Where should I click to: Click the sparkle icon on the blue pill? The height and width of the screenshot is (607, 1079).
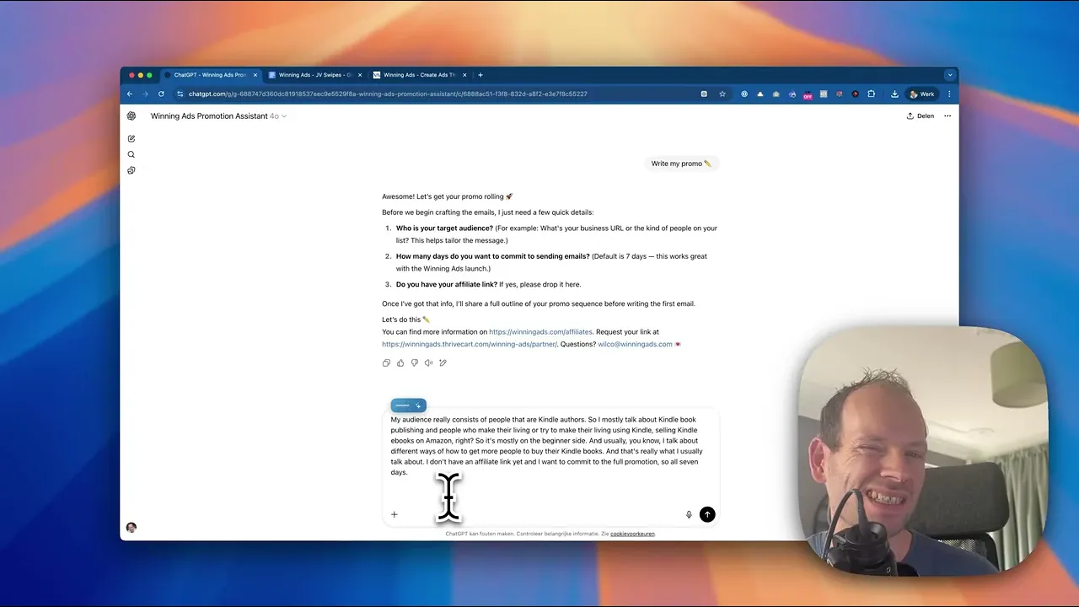(418, 406)
